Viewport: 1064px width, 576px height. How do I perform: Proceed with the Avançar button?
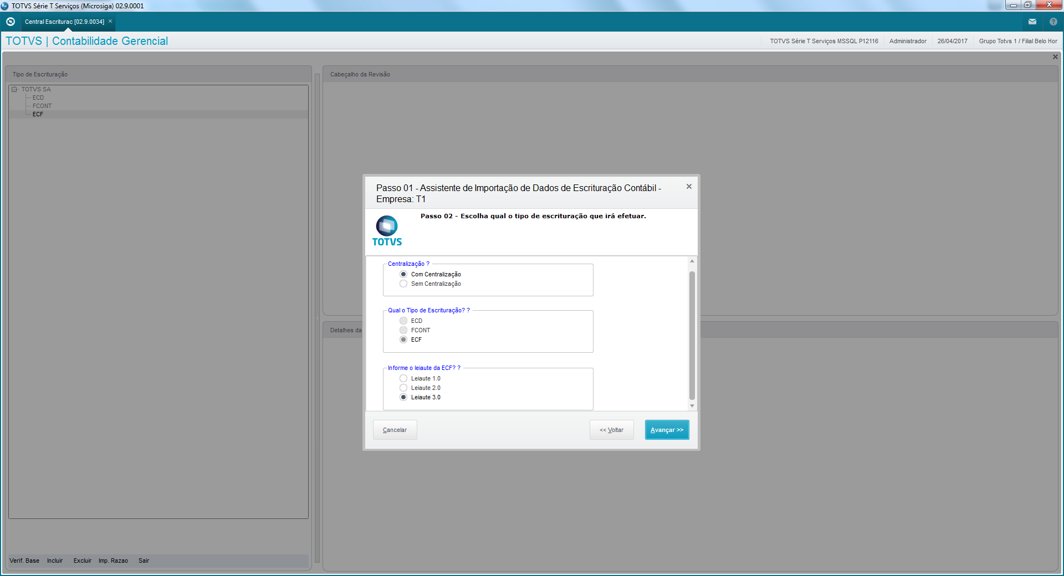coord(667,430)
